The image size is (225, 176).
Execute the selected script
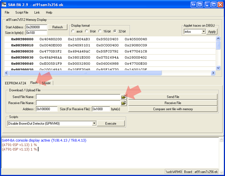click(111, 123)
